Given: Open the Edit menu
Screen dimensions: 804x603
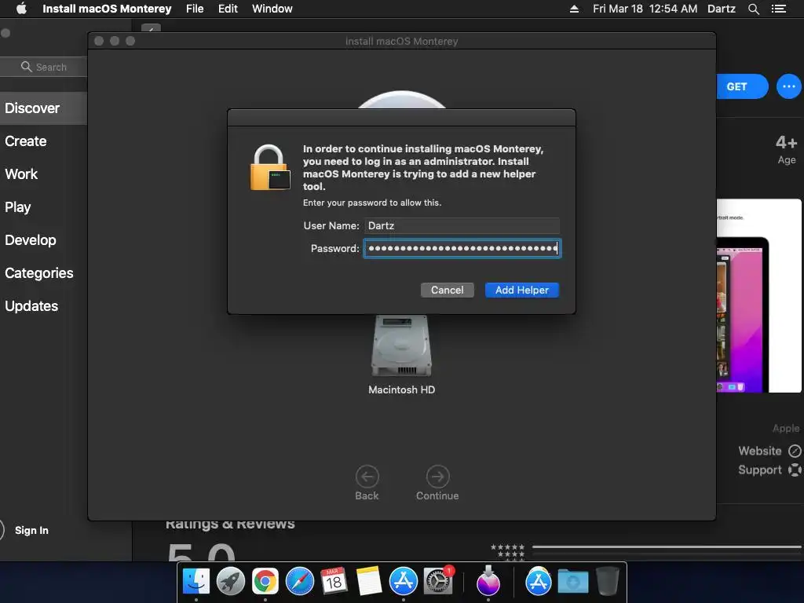Looking at the screenshot, I should click(x=228, y=9).
